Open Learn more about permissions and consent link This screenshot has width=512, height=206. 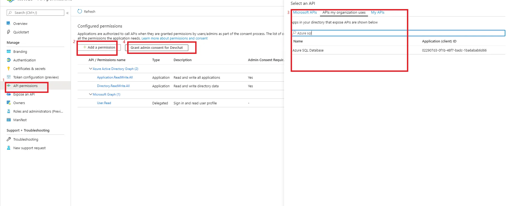[x=174, y=38]
